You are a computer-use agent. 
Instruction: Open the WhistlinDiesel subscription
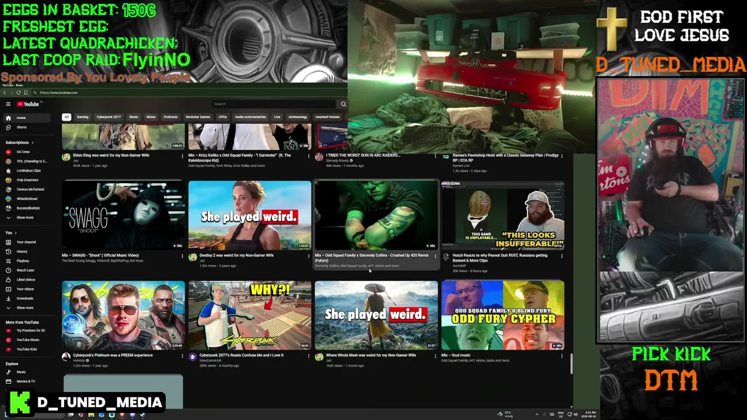point(27,199)
